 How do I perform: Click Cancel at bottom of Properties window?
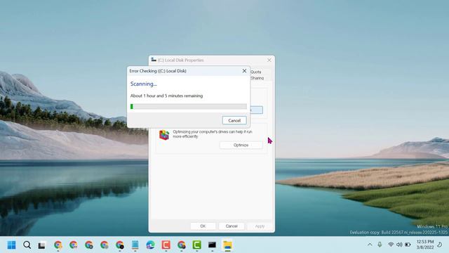tap(232, 226)
